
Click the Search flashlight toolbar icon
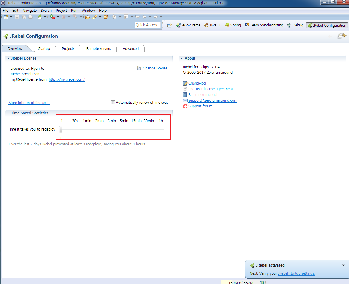coord(95,17)
